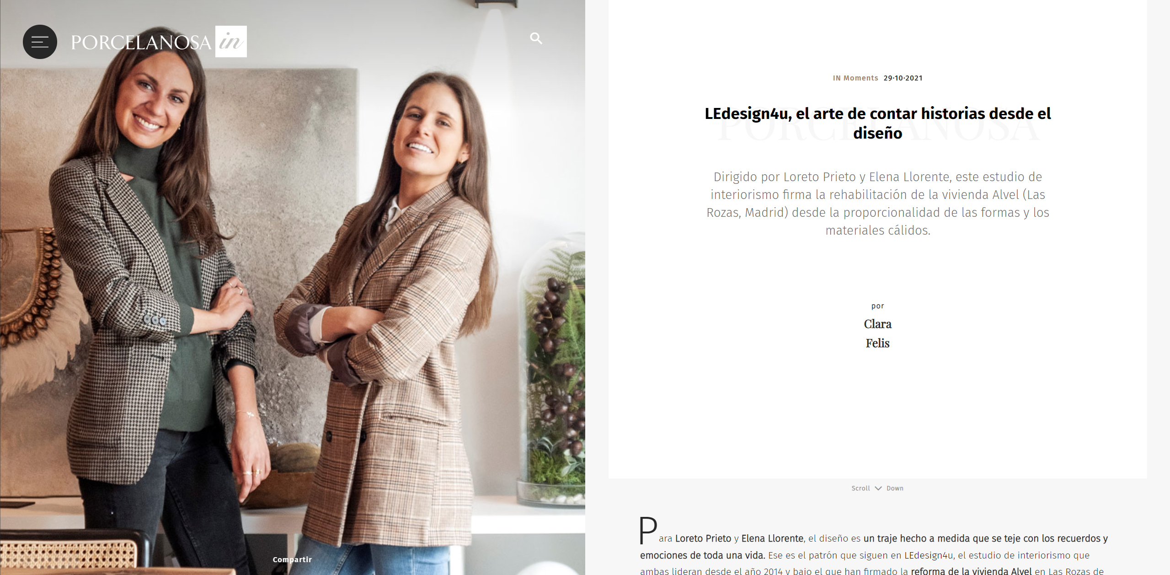
Task: Click the article title LEdesign4u headline
Action: tap(877, 123)
